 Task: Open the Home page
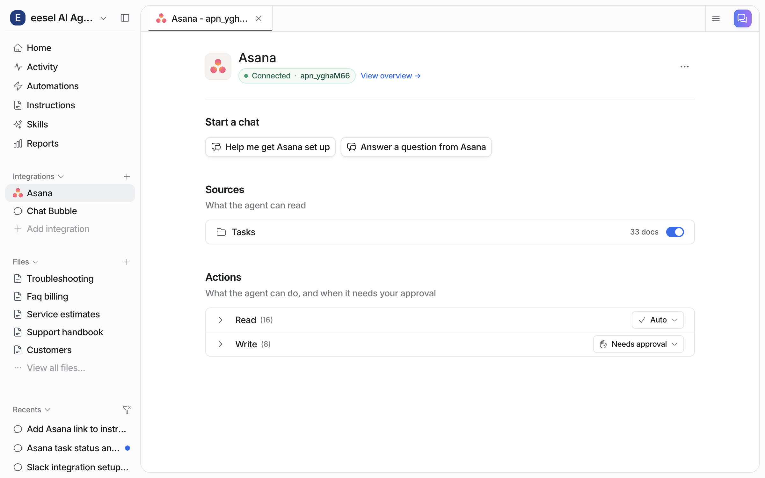[70, 48]
